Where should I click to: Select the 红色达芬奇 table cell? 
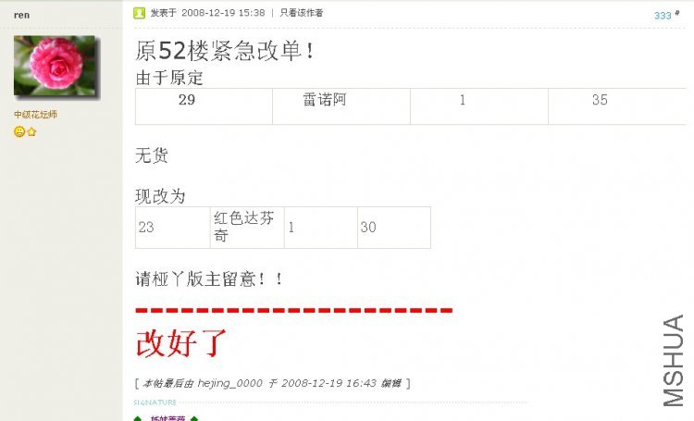click(247, 228)
